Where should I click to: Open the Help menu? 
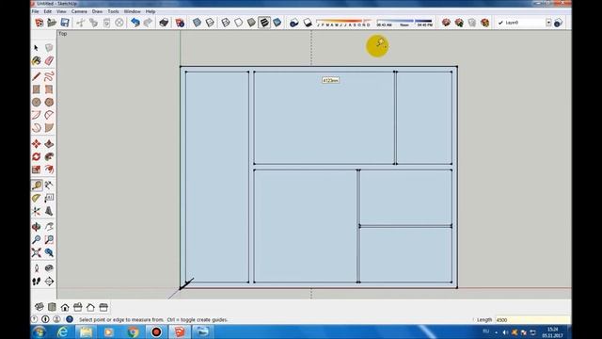(x=150, y=11)
